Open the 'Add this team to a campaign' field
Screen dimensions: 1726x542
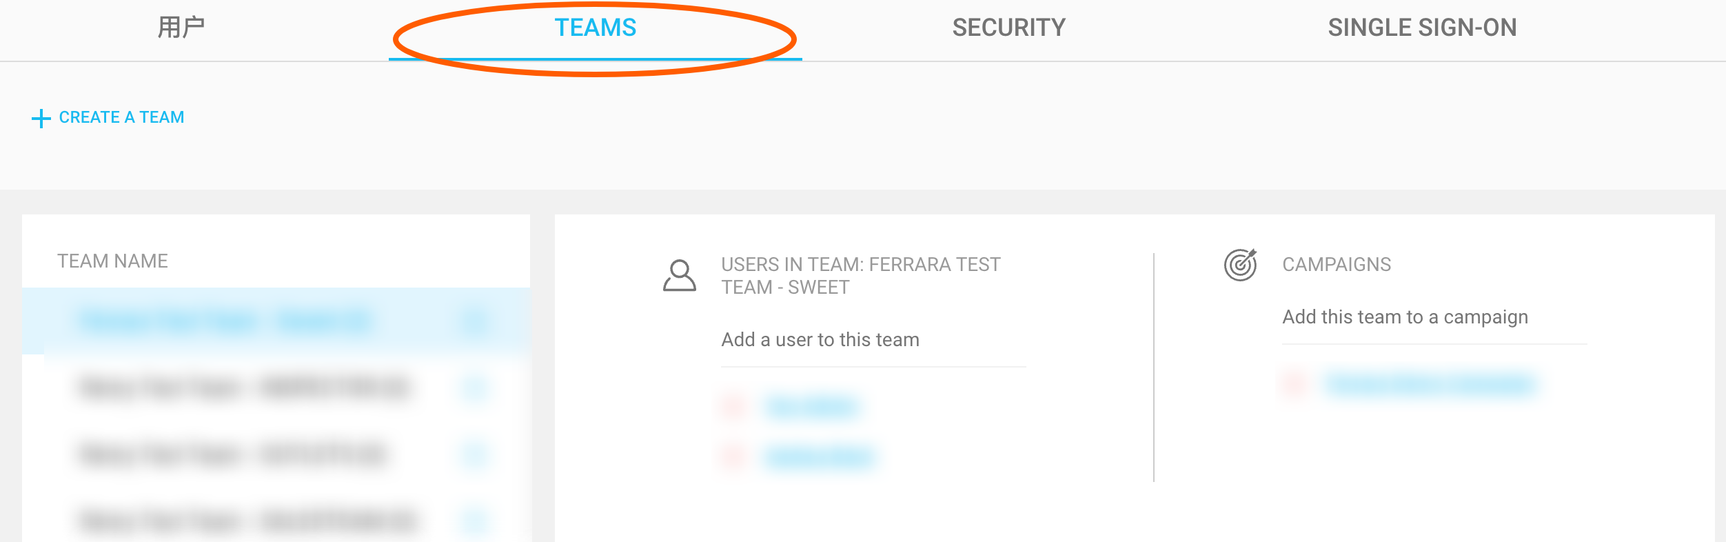1434,317
